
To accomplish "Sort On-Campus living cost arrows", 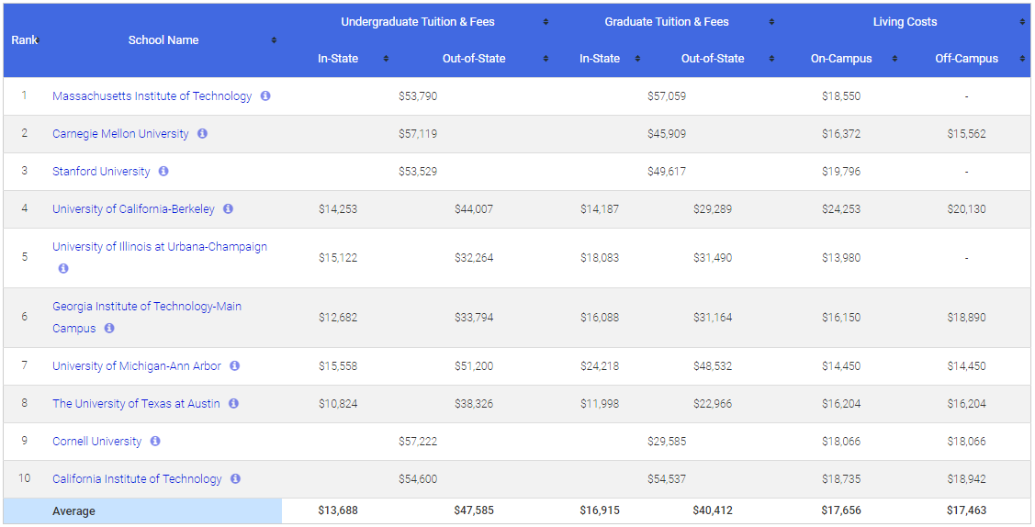I will 895,59.
